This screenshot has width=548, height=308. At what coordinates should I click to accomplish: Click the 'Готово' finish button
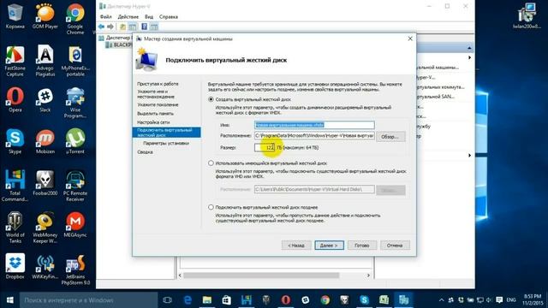[361, 246]
